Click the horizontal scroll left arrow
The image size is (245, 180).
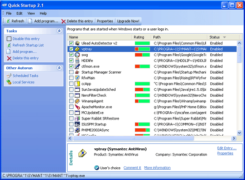[x=70, y=138]
